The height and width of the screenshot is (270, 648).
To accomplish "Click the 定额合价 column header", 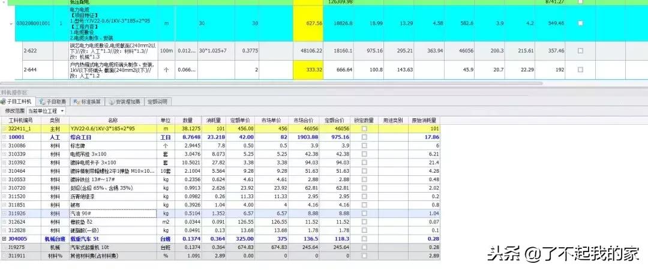I will 334,121.
